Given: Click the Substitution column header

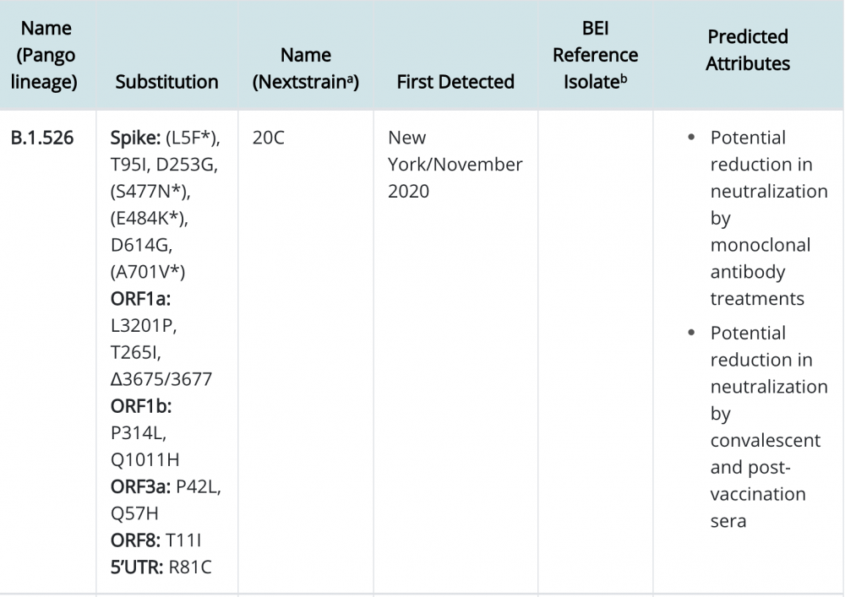Looking at the screenshot, I should pyautogui.click(x=166, y=82).
